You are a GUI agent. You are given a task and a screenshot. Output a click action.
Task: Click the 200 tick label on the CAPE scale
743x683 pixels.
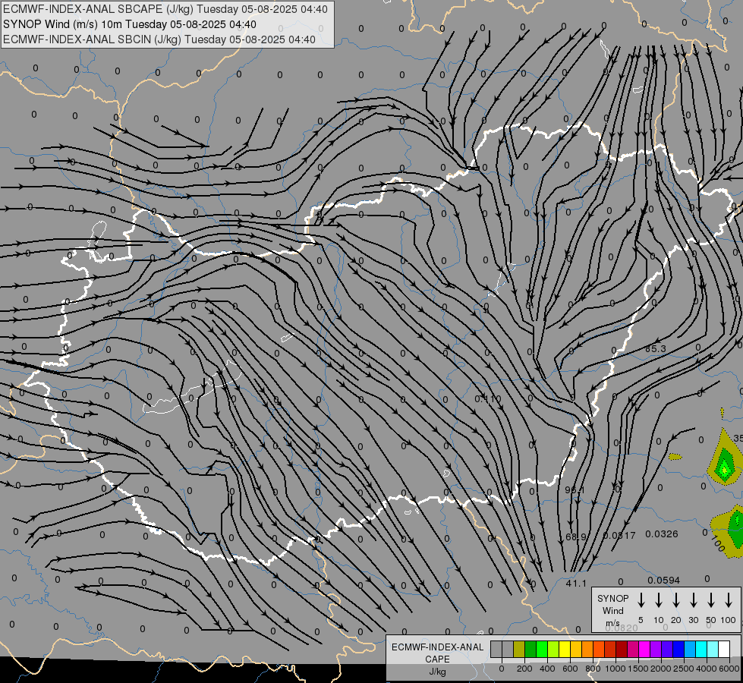(x=524, y=669)
